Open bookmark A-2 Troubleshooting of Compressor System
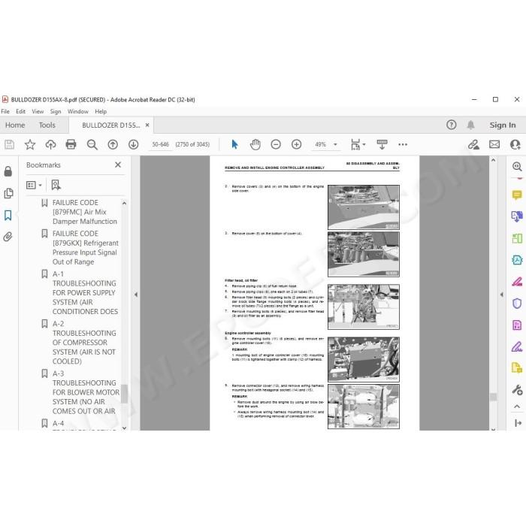 [x=84, y=343]
